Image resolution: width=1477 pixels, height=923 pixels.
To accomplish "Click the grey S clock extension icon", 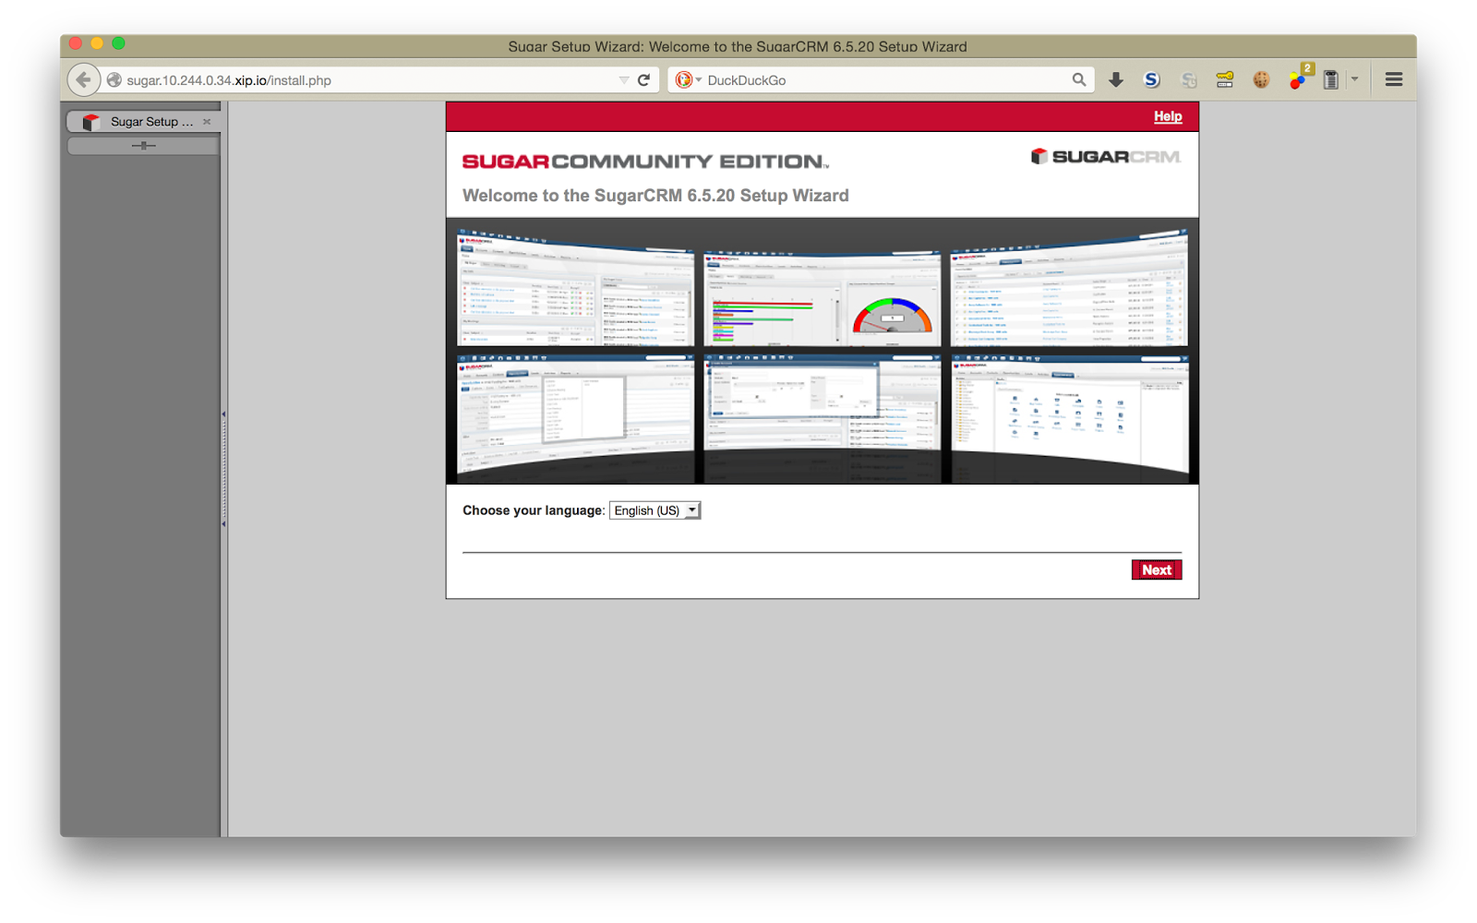I will coord(1189,80).
